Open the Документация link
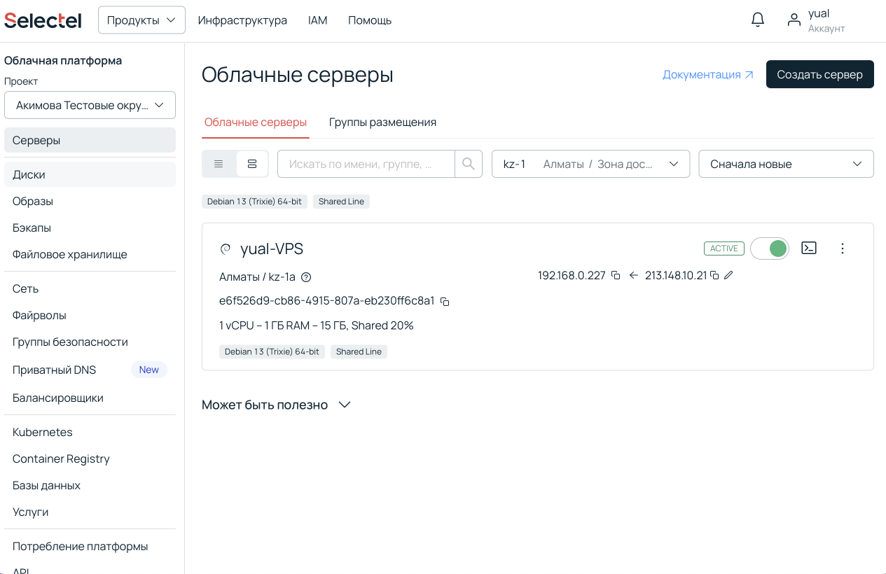Screen dimensions: 886x574 point(708,74)
